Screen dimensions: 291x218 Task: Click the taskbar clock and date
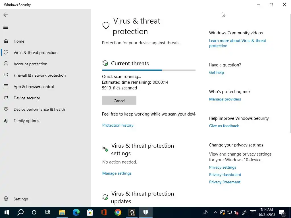pos(267,212)
